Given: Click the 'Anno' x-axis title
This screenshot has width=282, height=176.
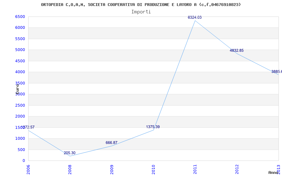Looking at the screenshot, I should [x=274, y=172].
